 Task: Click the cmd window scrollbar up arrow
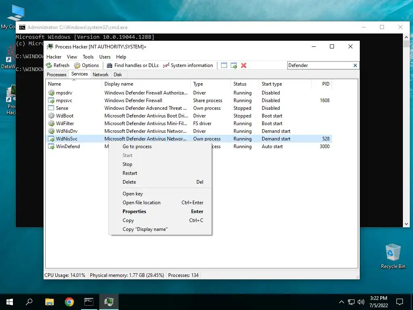point(406,37)
